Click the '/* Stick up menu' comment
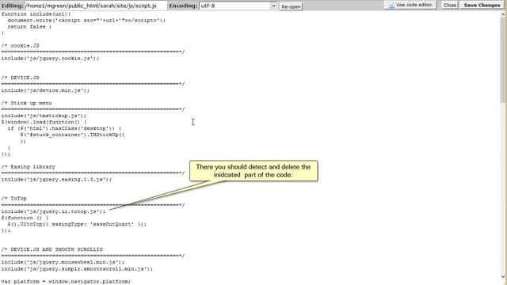507x285 pixels. (26, 103)
